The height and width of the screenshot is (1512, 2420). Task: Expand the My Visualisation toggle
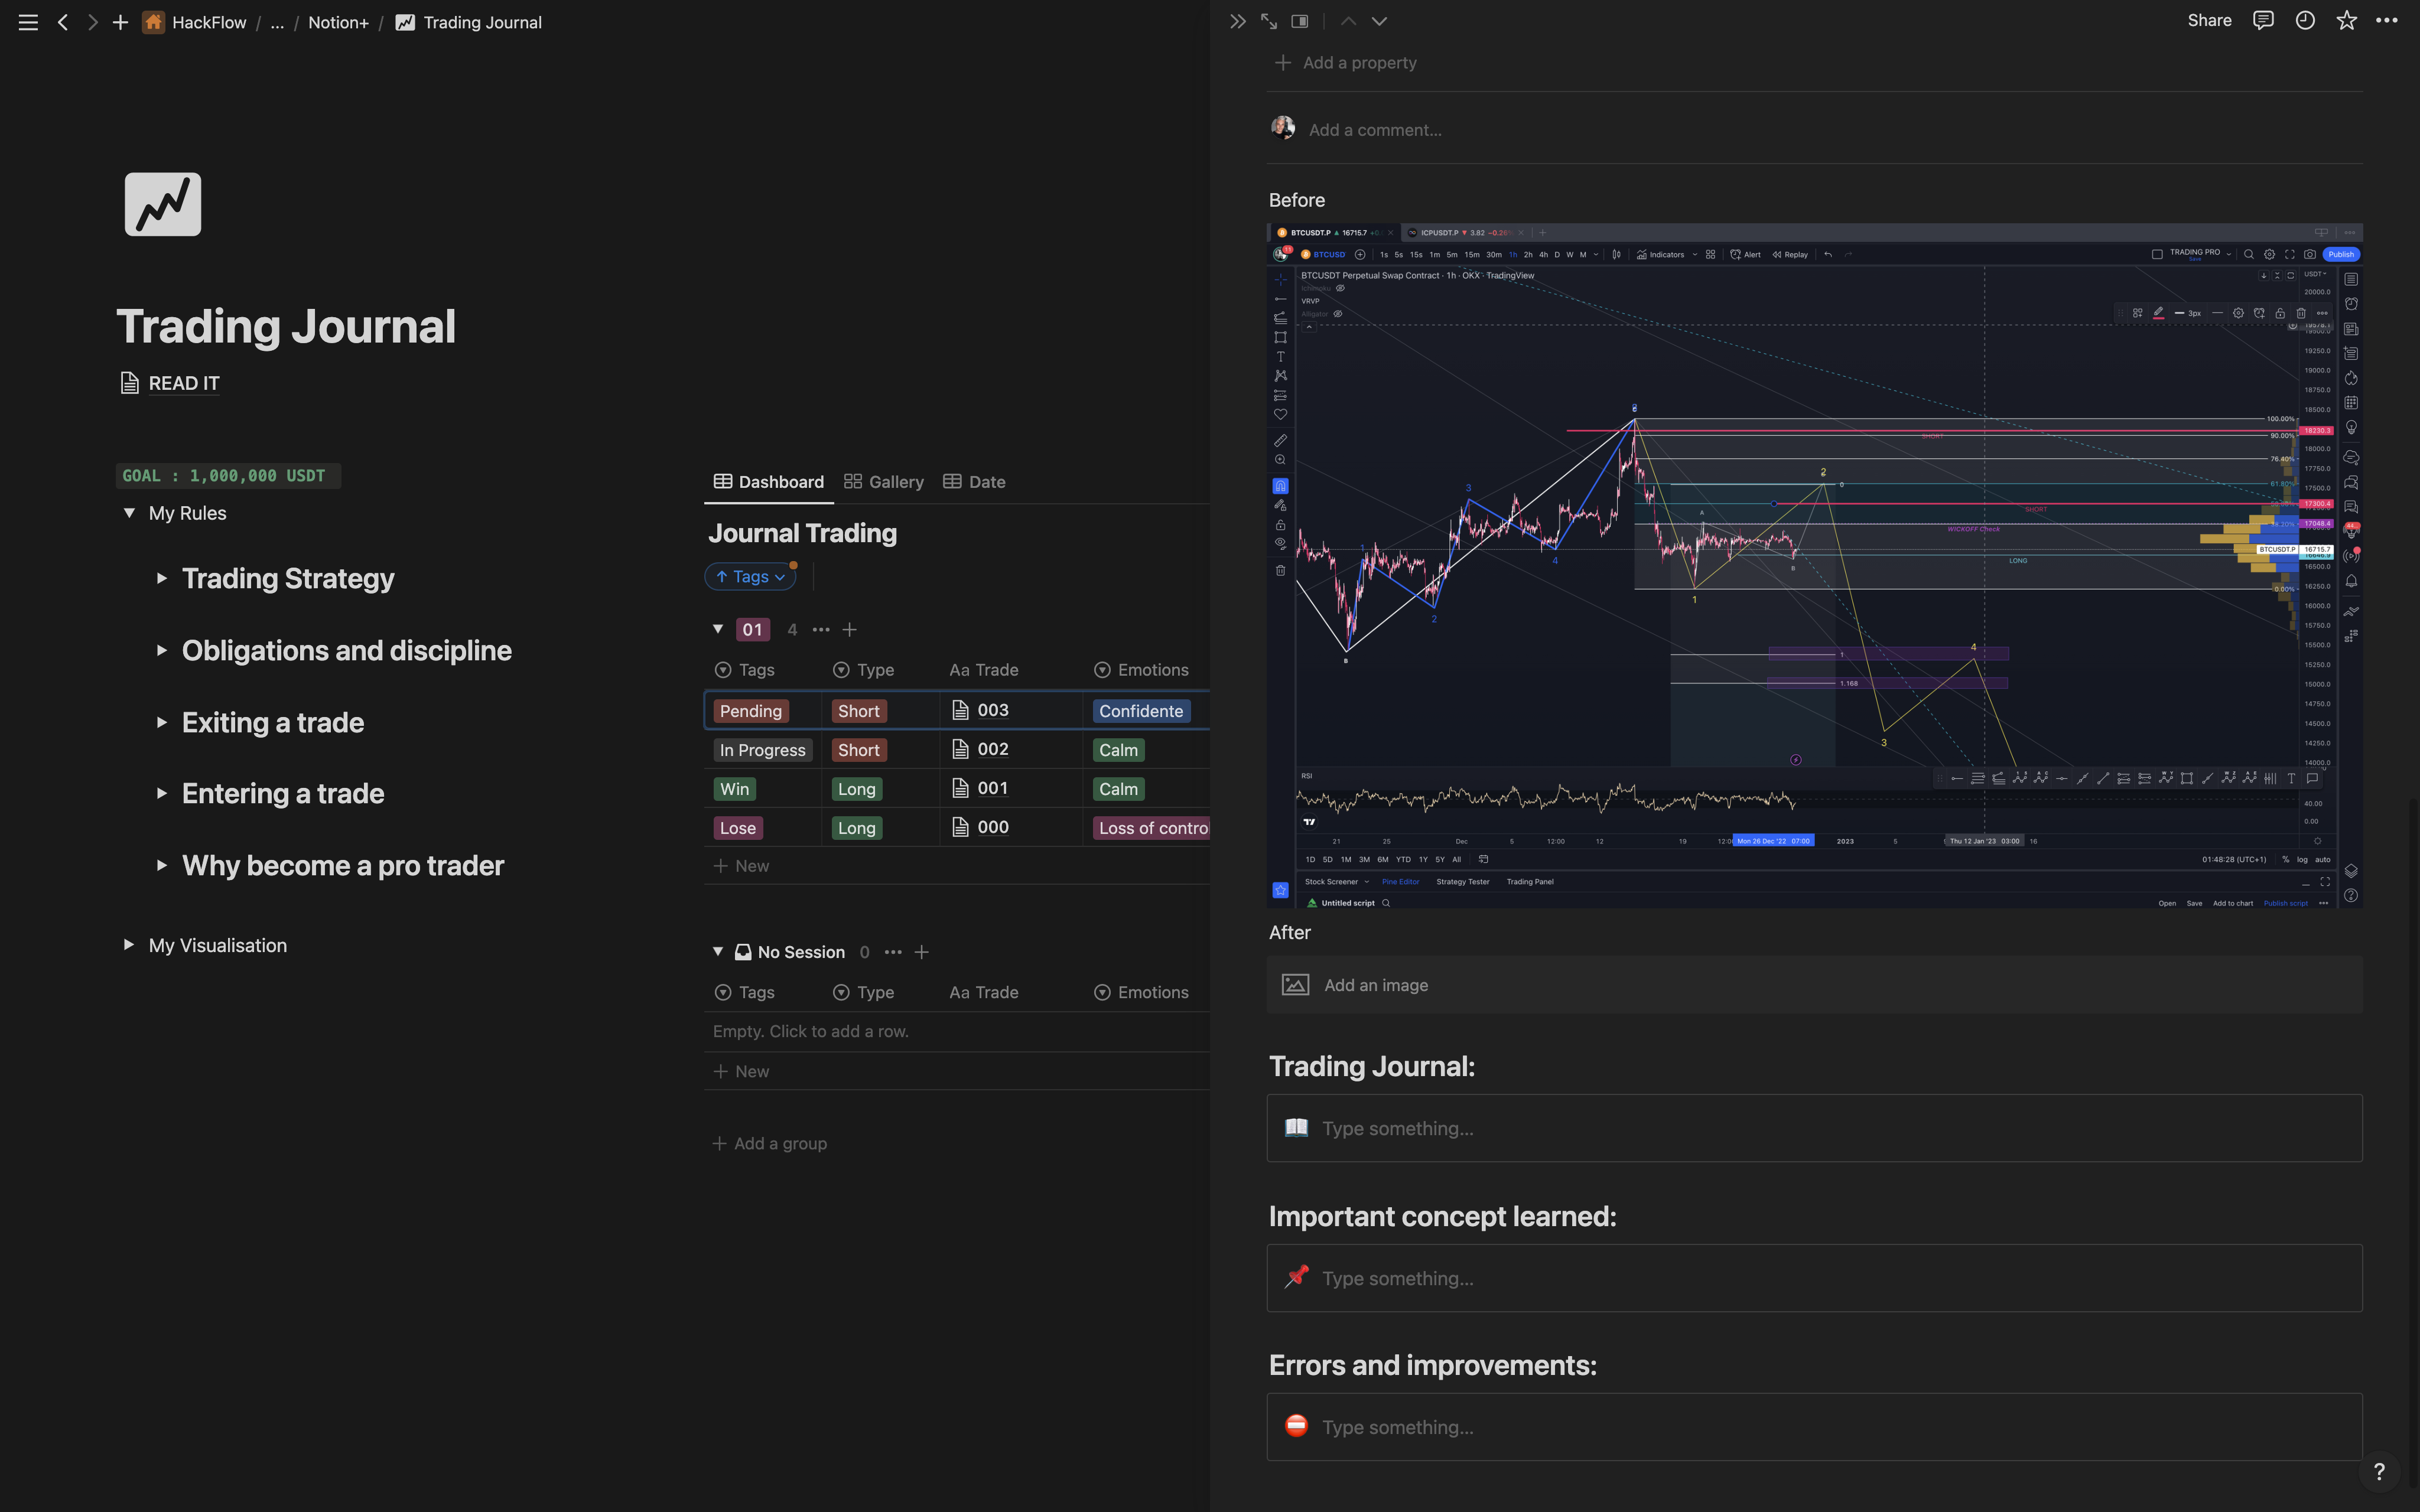128,945
